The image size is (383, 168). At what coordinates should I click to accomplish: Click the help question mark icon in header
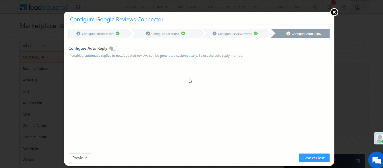344,7
